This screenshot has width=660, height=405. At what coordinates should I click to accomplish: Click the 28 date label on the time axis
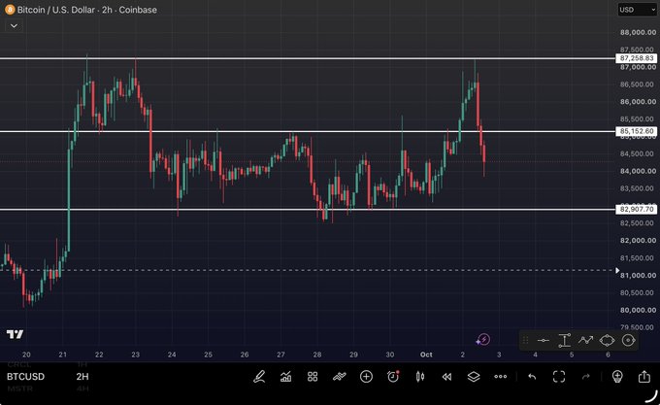tap(317, 354)
